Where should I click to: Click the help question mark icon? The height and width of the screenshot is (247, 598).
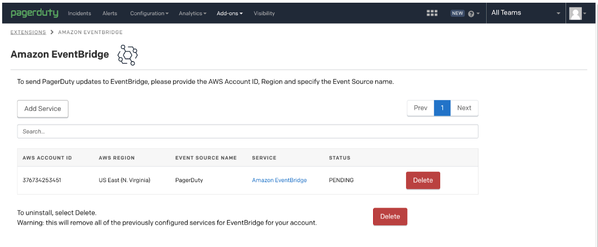471,14
